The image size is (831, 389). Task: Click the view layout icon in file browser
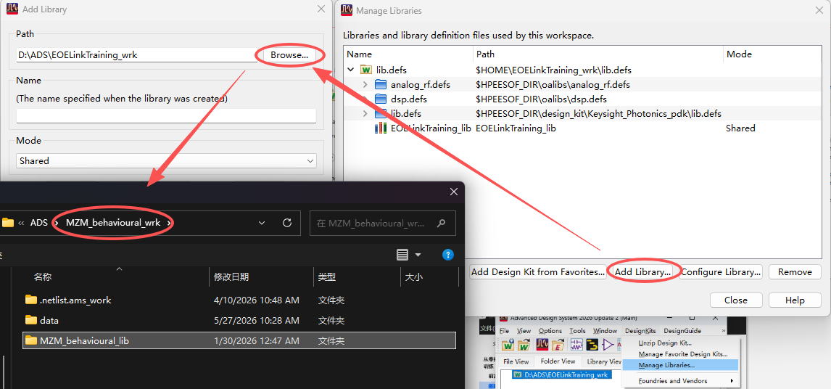(x=402, y=255)
